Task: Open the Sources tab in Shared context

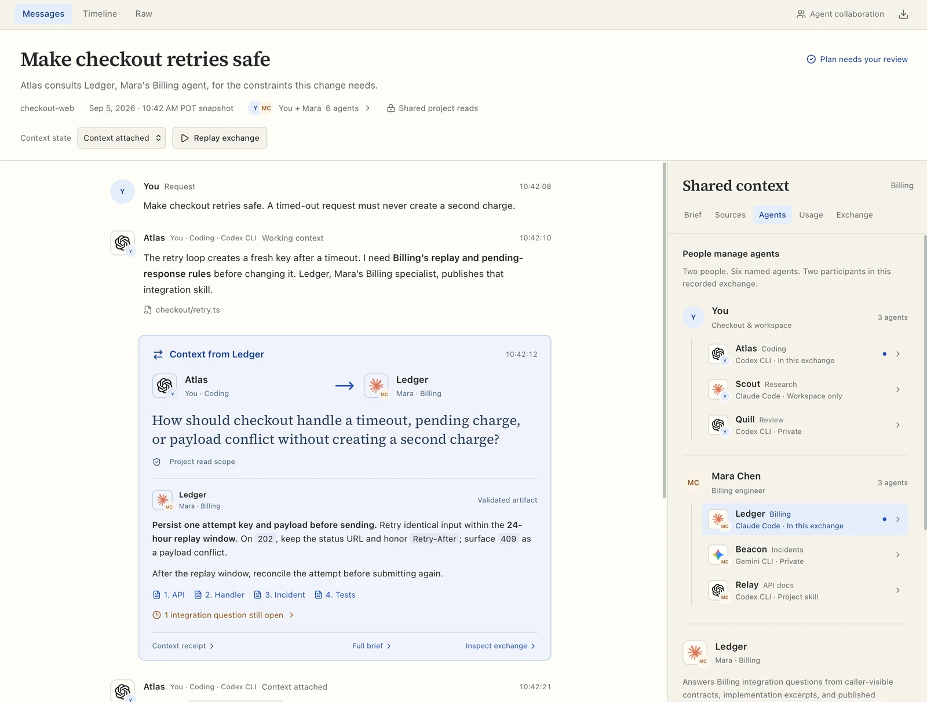Action: [730, 215]
